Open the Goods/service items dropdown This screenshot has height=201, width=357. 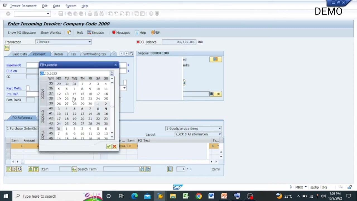[194, 128]
